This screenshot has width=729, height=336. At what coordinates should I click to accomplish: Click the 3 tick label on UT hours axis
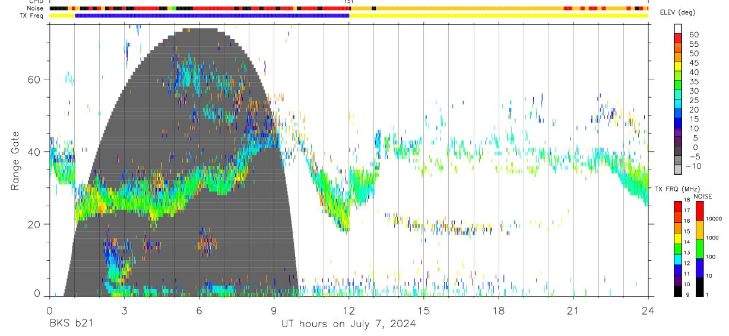coord(124,311)
